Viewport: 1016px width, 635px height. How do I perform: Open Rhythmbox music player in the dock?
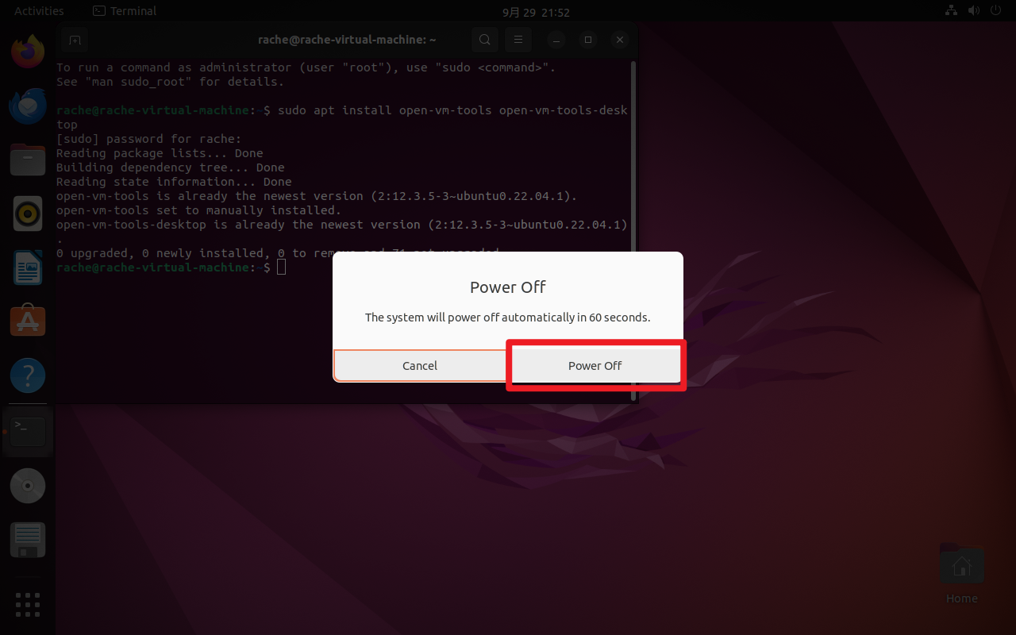[x=28, y=214]
